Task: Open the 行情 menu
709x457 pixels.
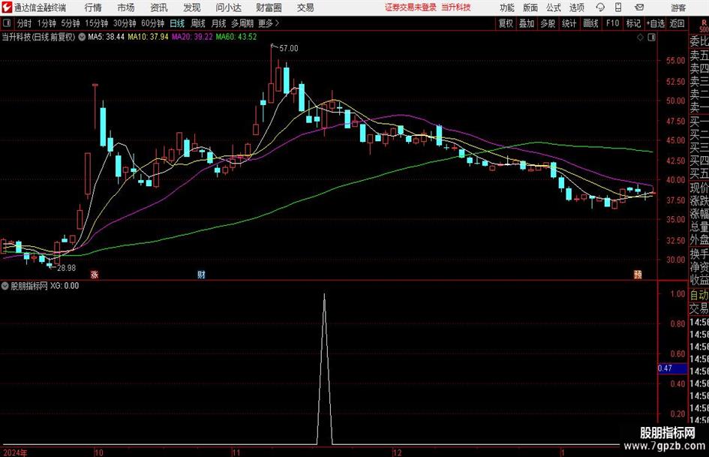Action: [93, 8]
